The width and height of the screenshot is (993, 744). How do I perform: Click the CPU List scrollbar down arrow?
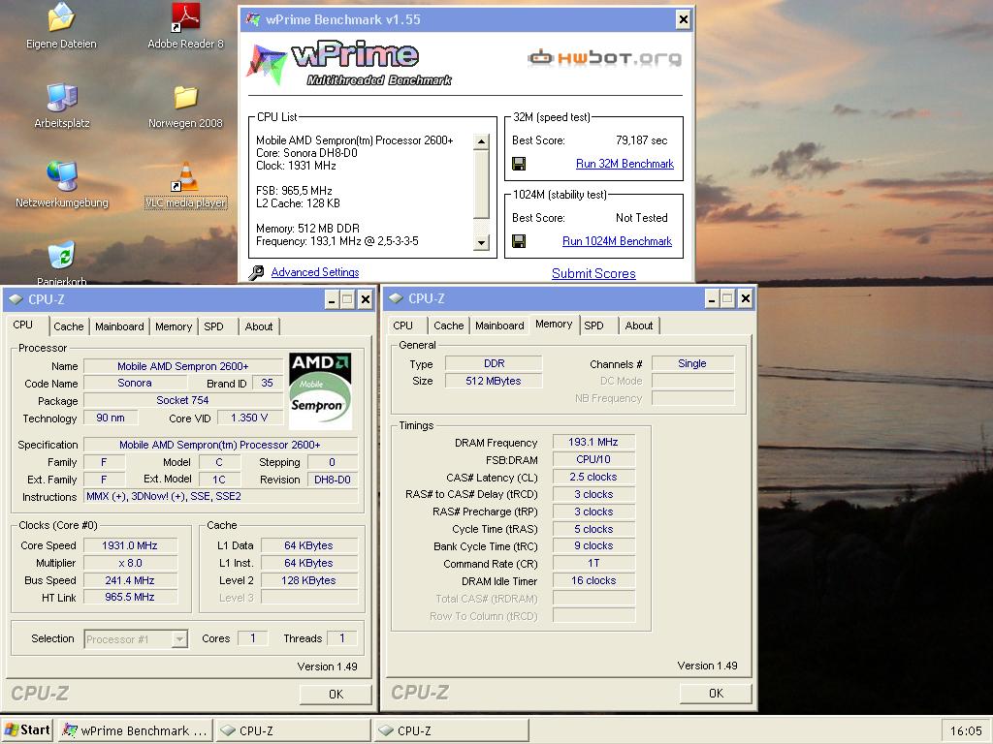[x=482, y=242]
